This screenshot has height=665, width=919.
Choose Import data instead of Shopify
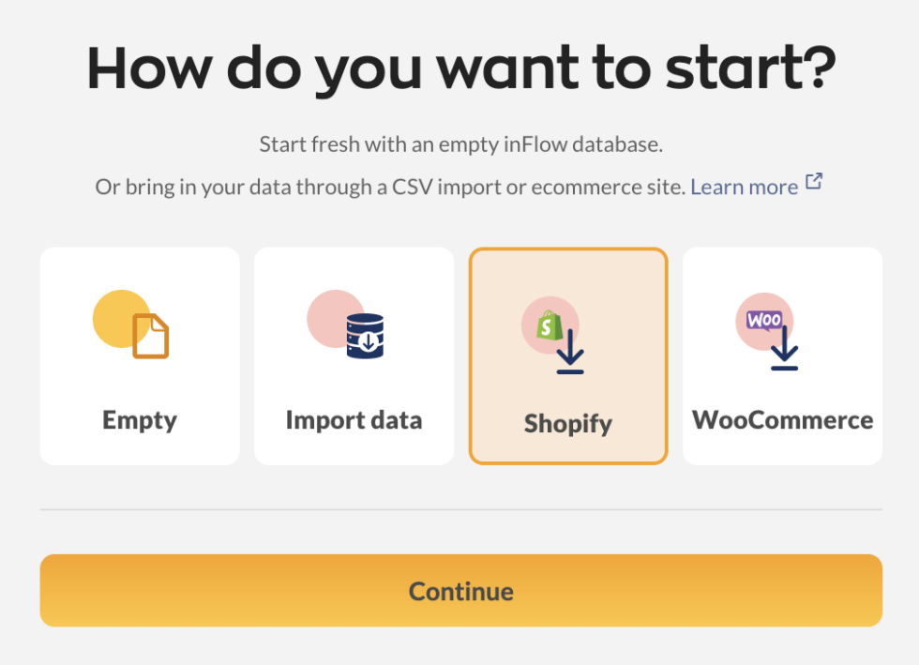354,356
